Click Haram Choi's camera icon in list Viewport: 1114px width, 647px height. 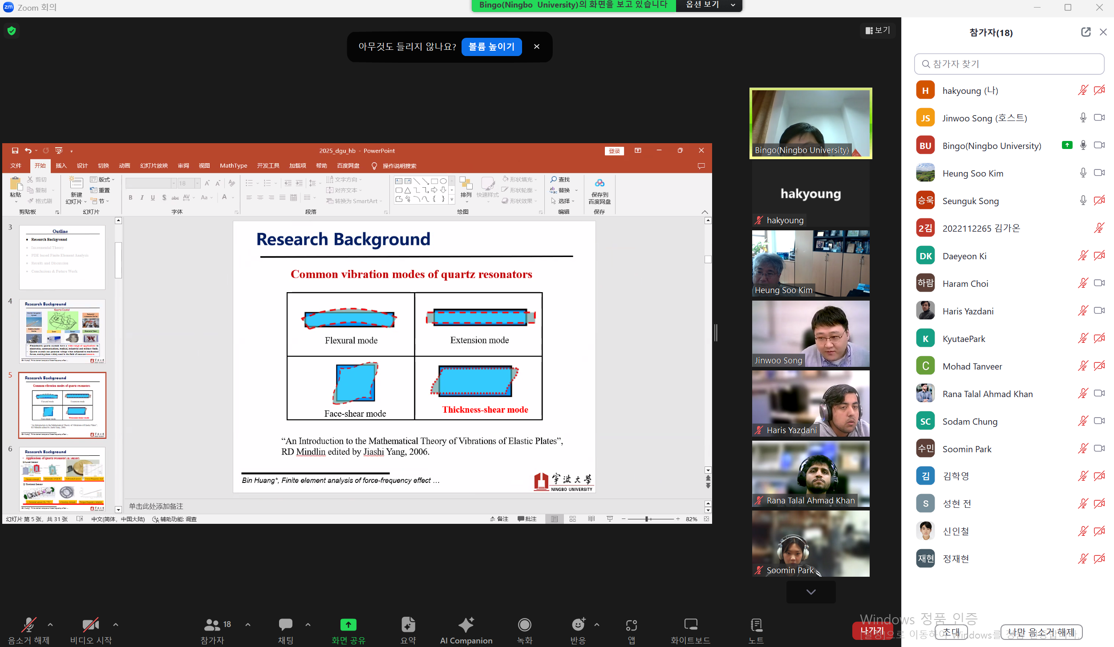click(1099, 283)
